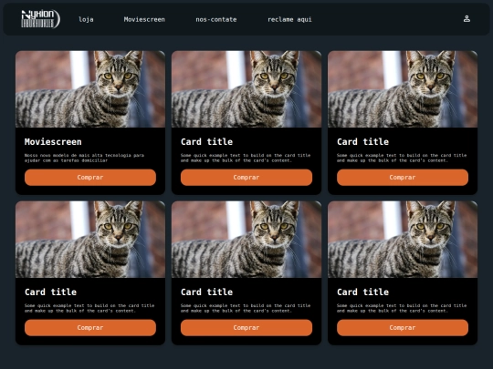Click the description starting 'Nosso novo modelo'
This screenshot has height=369, width=493.
(84, 158)
